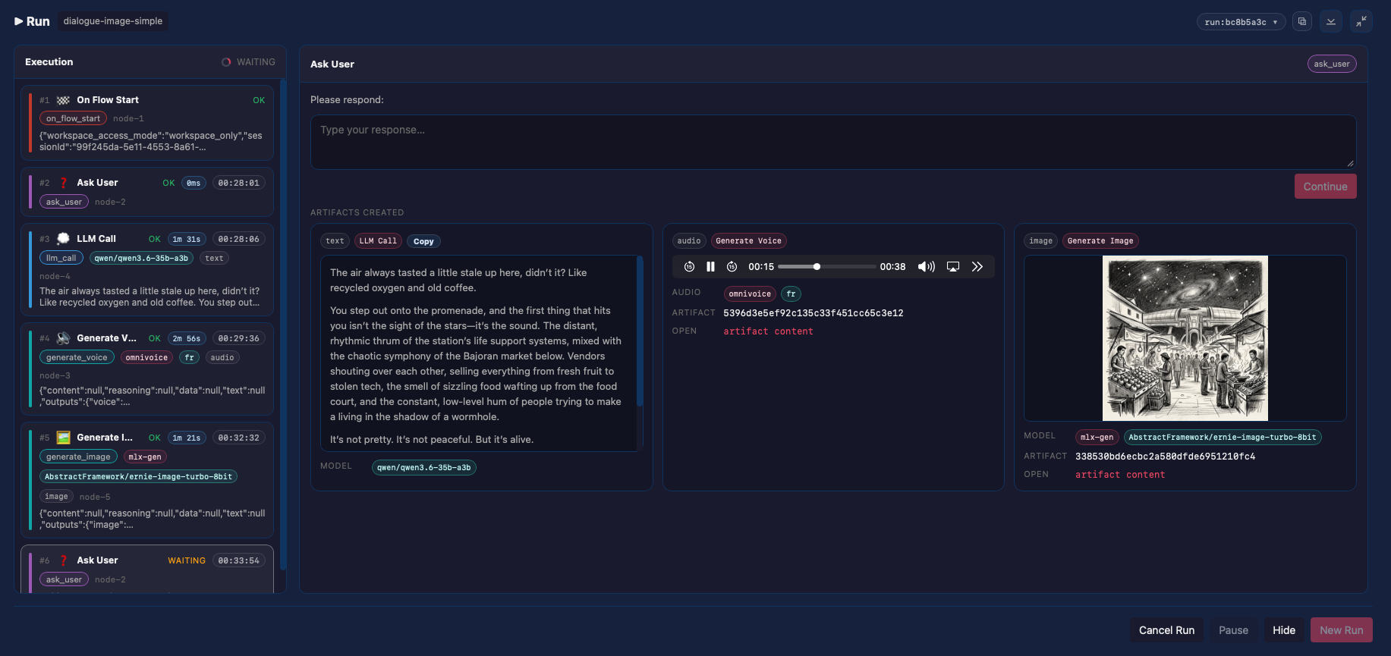Viewport: 1391px width, 656px height.
Task: Click the LLM Call artifact tag
Action: point(378,241)
